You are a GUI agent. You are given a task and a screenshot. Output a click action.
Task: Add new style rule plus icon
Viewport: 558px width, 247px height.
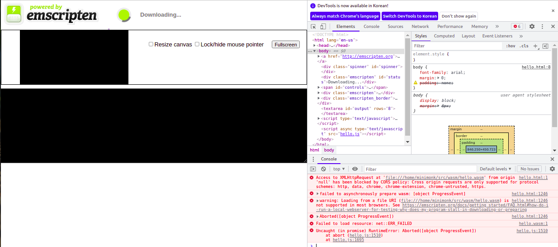click(535, 46)
